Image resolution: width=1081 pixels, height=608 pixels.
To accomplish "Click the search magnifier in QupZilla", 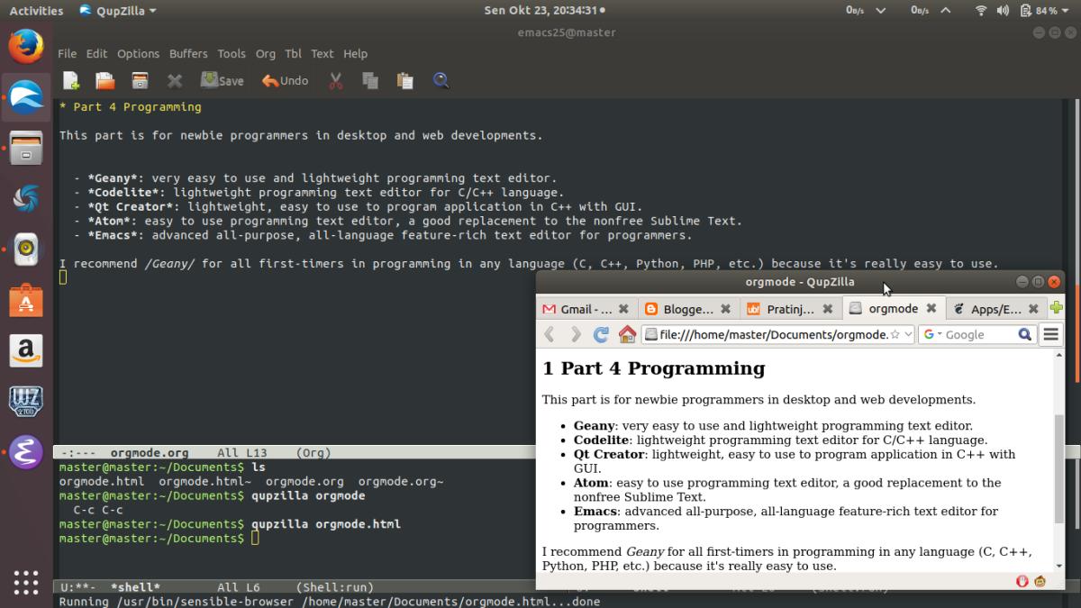I will click(x=1024, y=334).
